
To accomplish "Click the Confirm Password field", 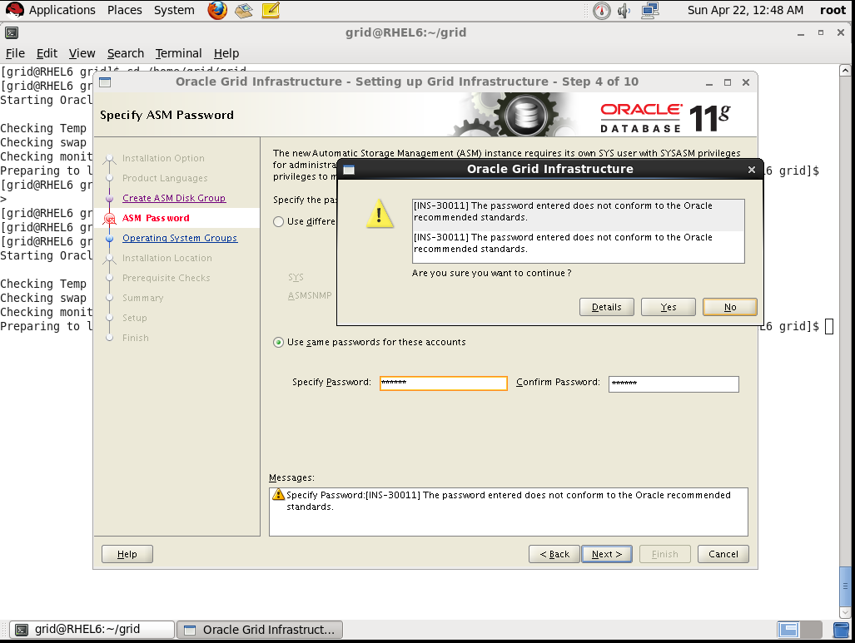I will click(x=674, y=383).
